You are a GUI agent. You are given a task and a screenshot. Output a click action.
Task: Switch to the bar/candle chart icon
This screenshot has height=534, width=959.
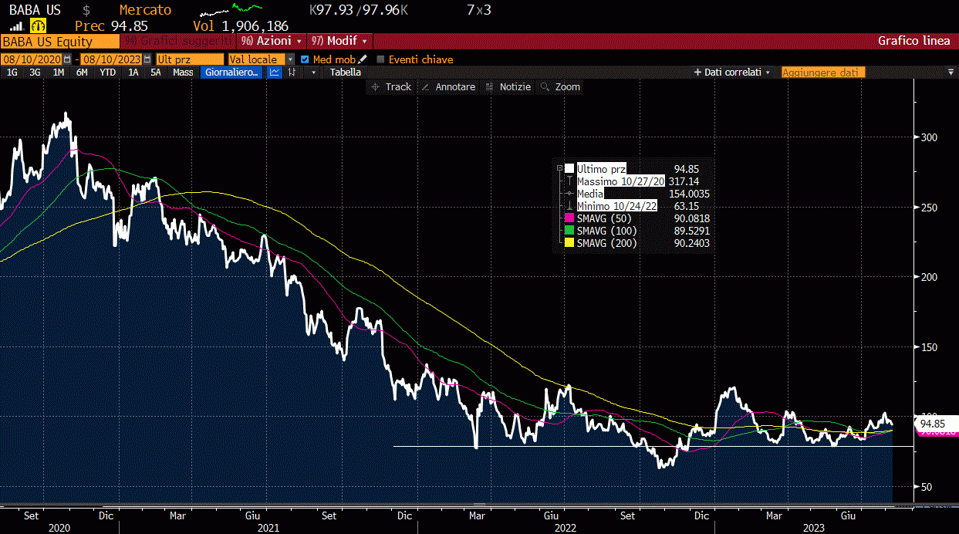click(x=292, y=73)
